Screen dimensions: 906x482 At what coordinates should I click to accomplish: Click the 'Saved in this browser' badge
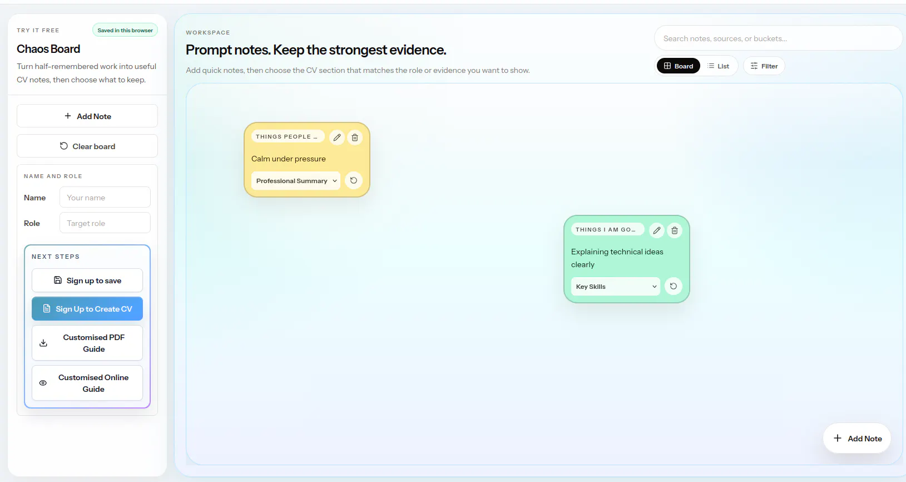125,30
